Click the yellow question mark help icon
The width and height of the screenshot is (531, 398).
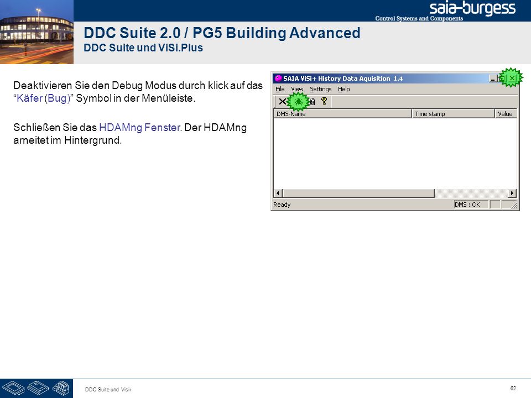point(324,101)
